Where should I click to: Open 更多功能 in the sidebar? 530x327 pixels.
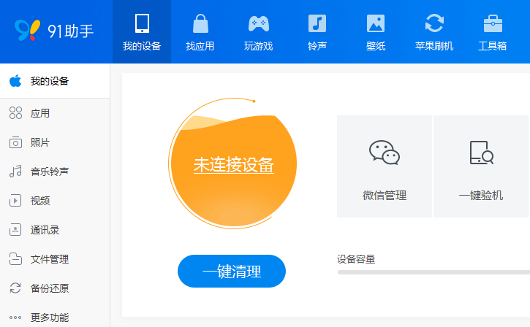[x=50, y=318]
